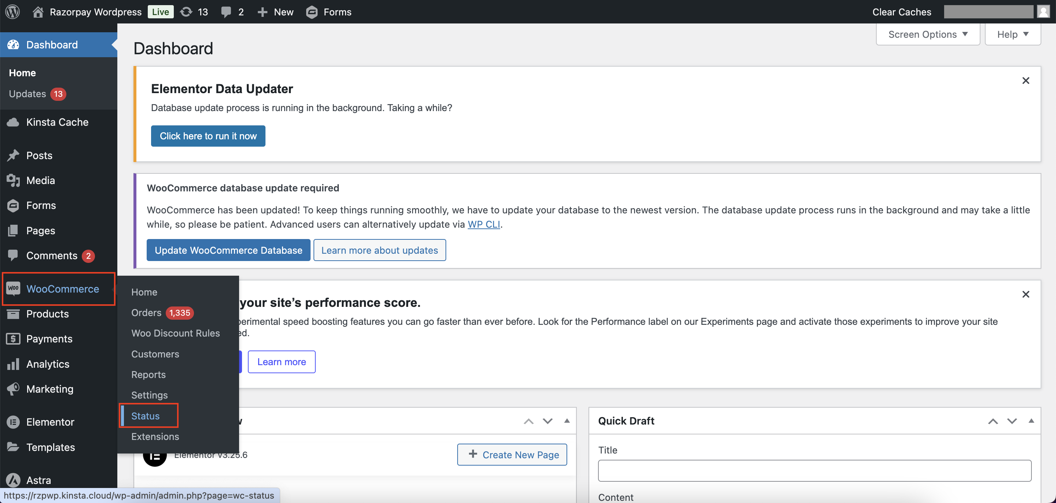Click the updates refresh icon showing 13
The height and width of the screenshot is (503, 1056).
point(186,11)
